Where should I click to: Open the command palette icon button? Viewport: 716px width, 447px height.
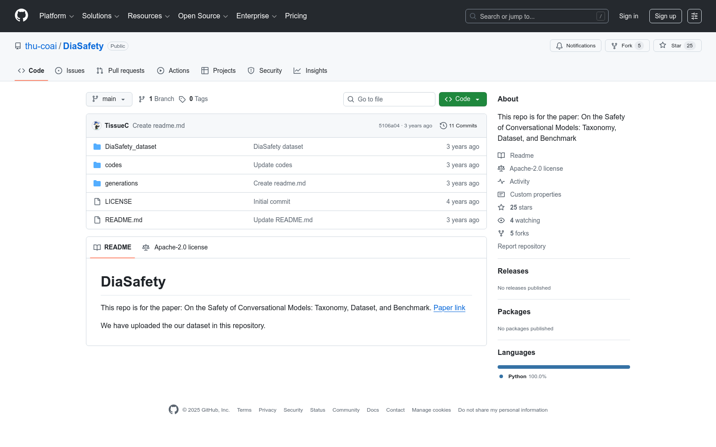(695, 16)
